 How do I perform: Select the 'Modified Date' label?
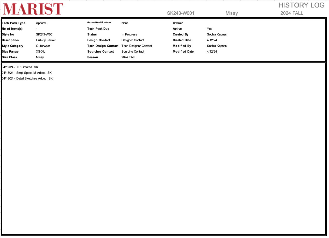pyautogui.click(x=183, y=52)
